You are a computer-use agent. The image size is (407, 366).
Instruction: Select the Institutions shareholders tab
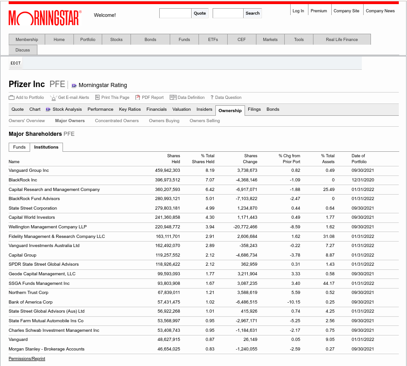pos(46,147)
